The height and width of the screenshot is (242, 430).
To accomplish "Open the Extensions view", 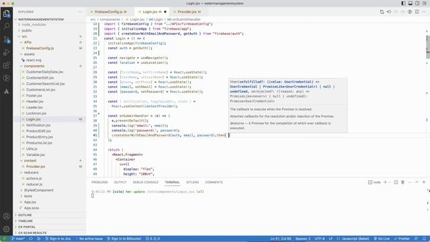I will coord(6,65).
